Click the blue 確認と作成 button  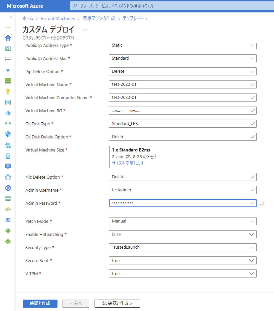tap(40, 304)
